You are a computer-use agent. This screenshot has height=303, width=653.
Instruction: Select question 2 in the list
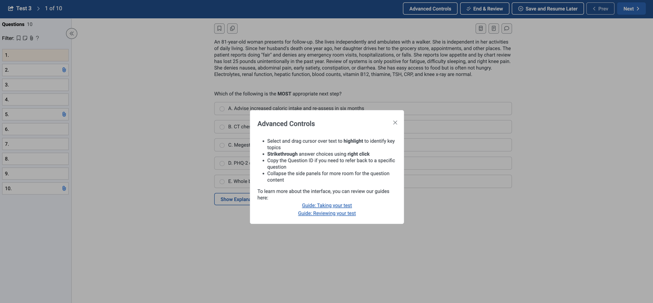pyautogui.click(x=35, y=70)
